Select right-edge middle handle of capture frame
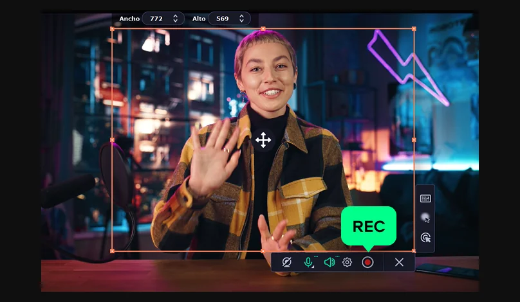This screenshot has height=302, width=520. point(414,139)
